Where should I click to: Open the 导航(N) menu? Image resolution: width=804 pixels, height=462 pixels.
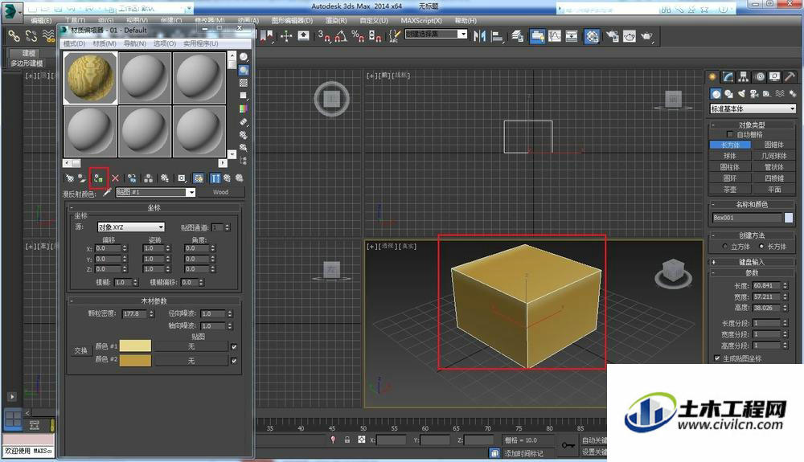pyautogui.click(x=135, y=43)
